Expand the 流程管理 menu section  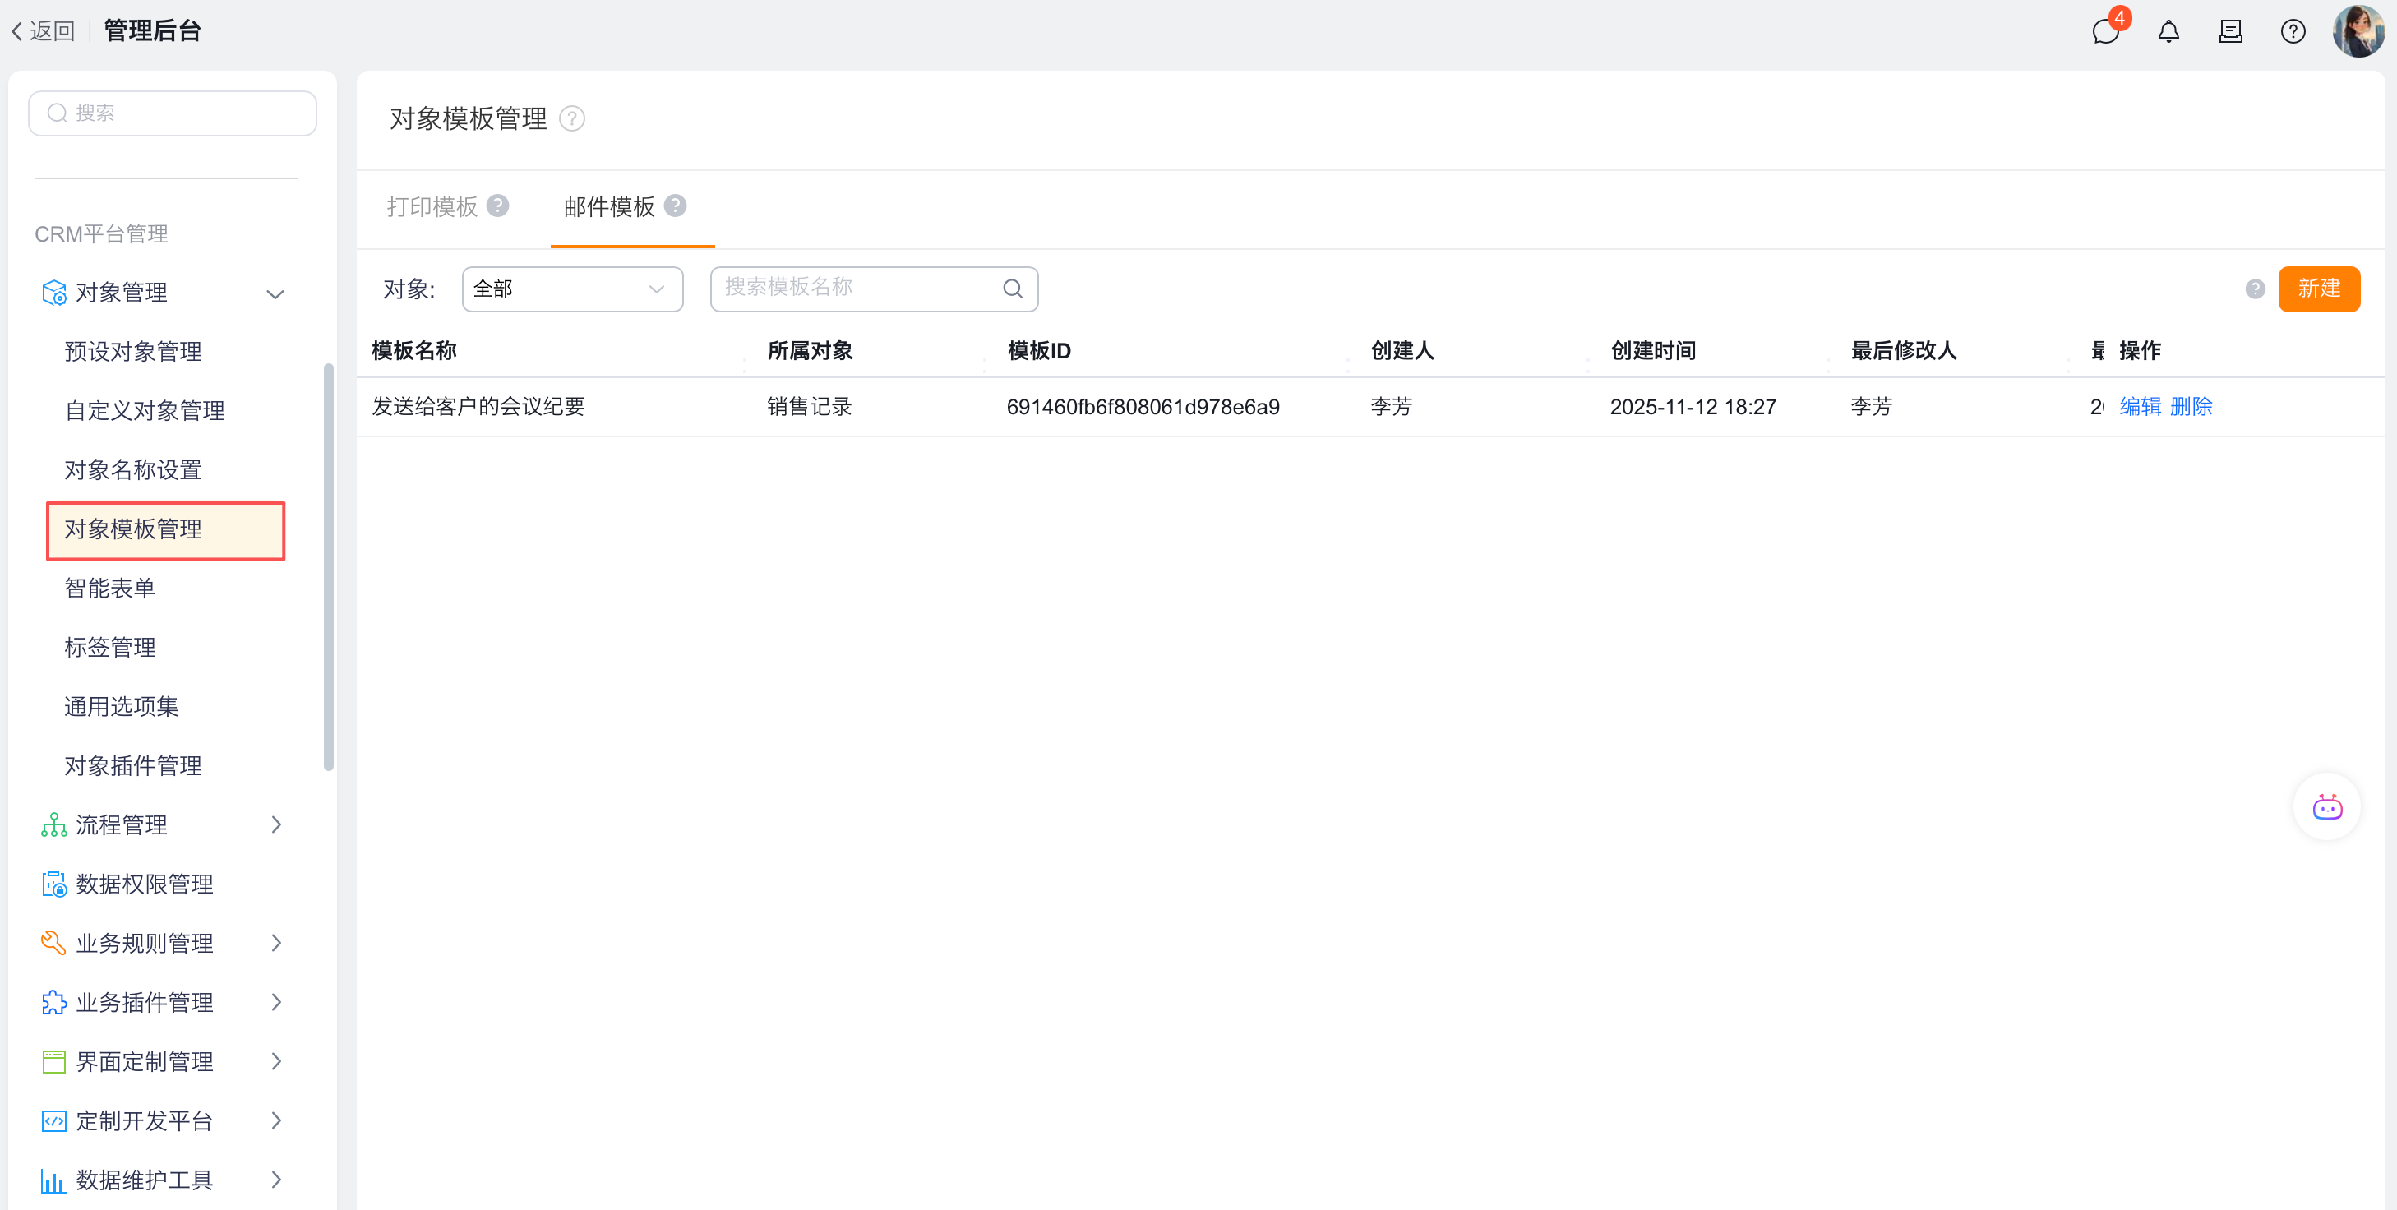[275, 824]
